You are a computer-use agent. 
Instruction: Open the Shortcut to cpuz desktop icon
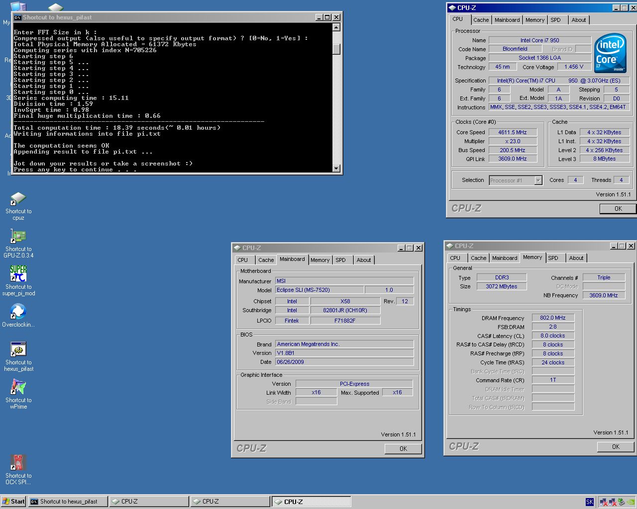point(18,205)
